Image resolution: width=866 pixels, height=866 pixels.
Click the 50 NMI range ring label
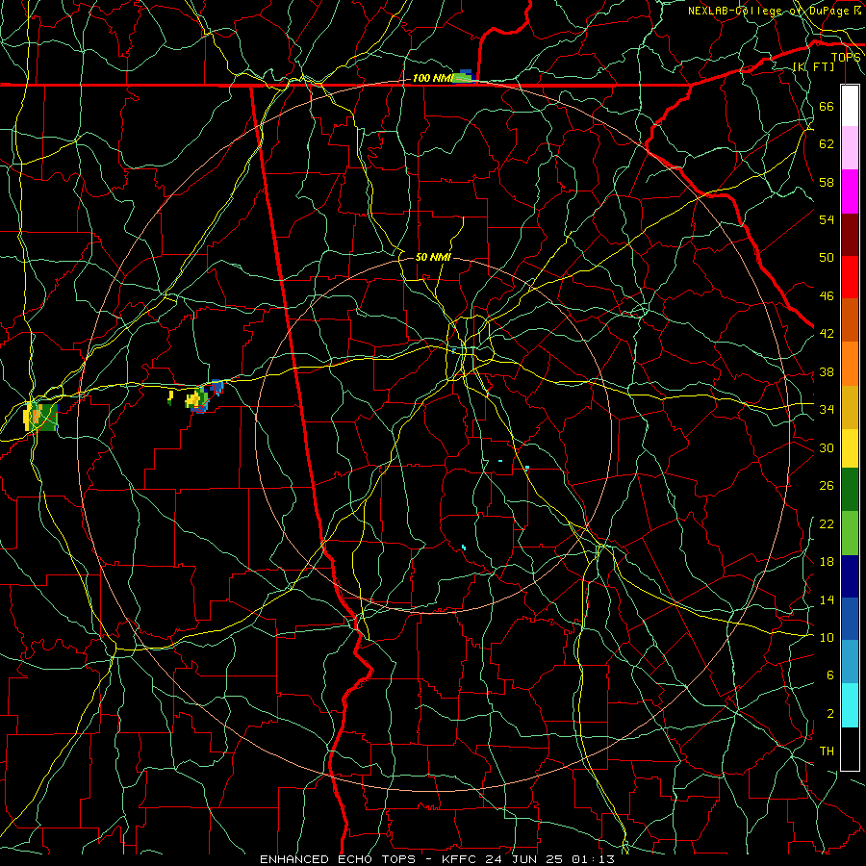point(433,257)
